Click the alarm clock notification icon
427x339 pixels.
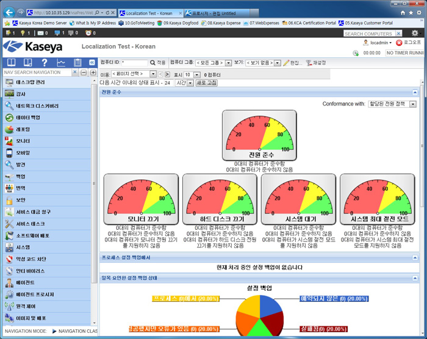(x=88, y=33)
